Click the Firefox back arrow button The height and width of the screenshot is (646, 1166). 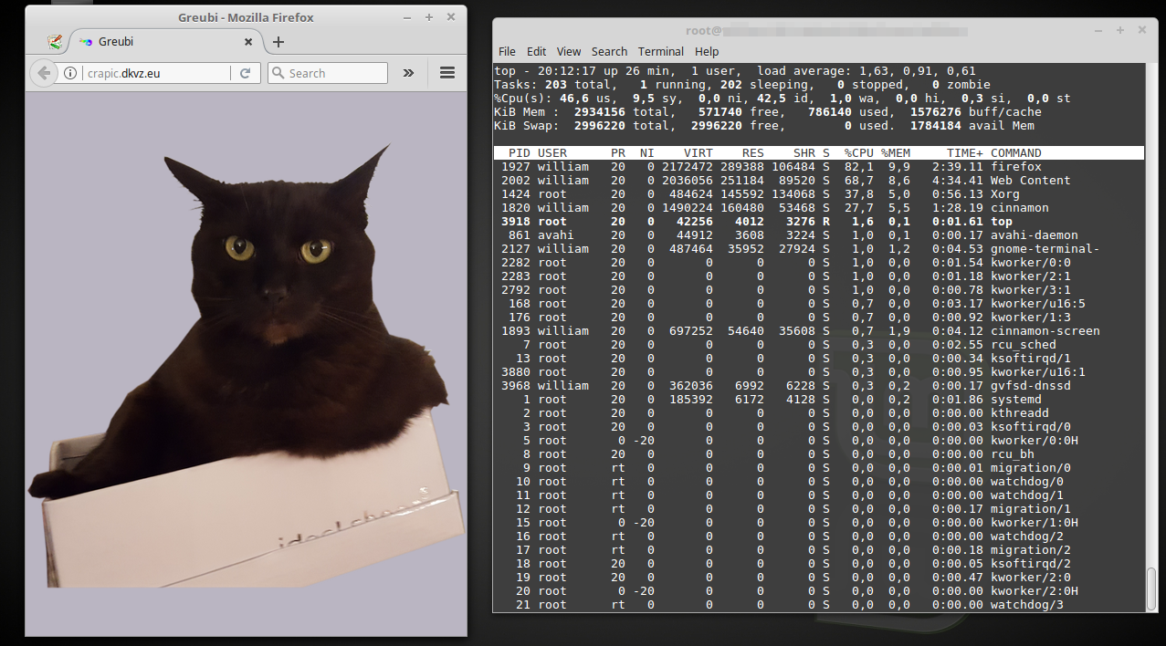(43, 73)
